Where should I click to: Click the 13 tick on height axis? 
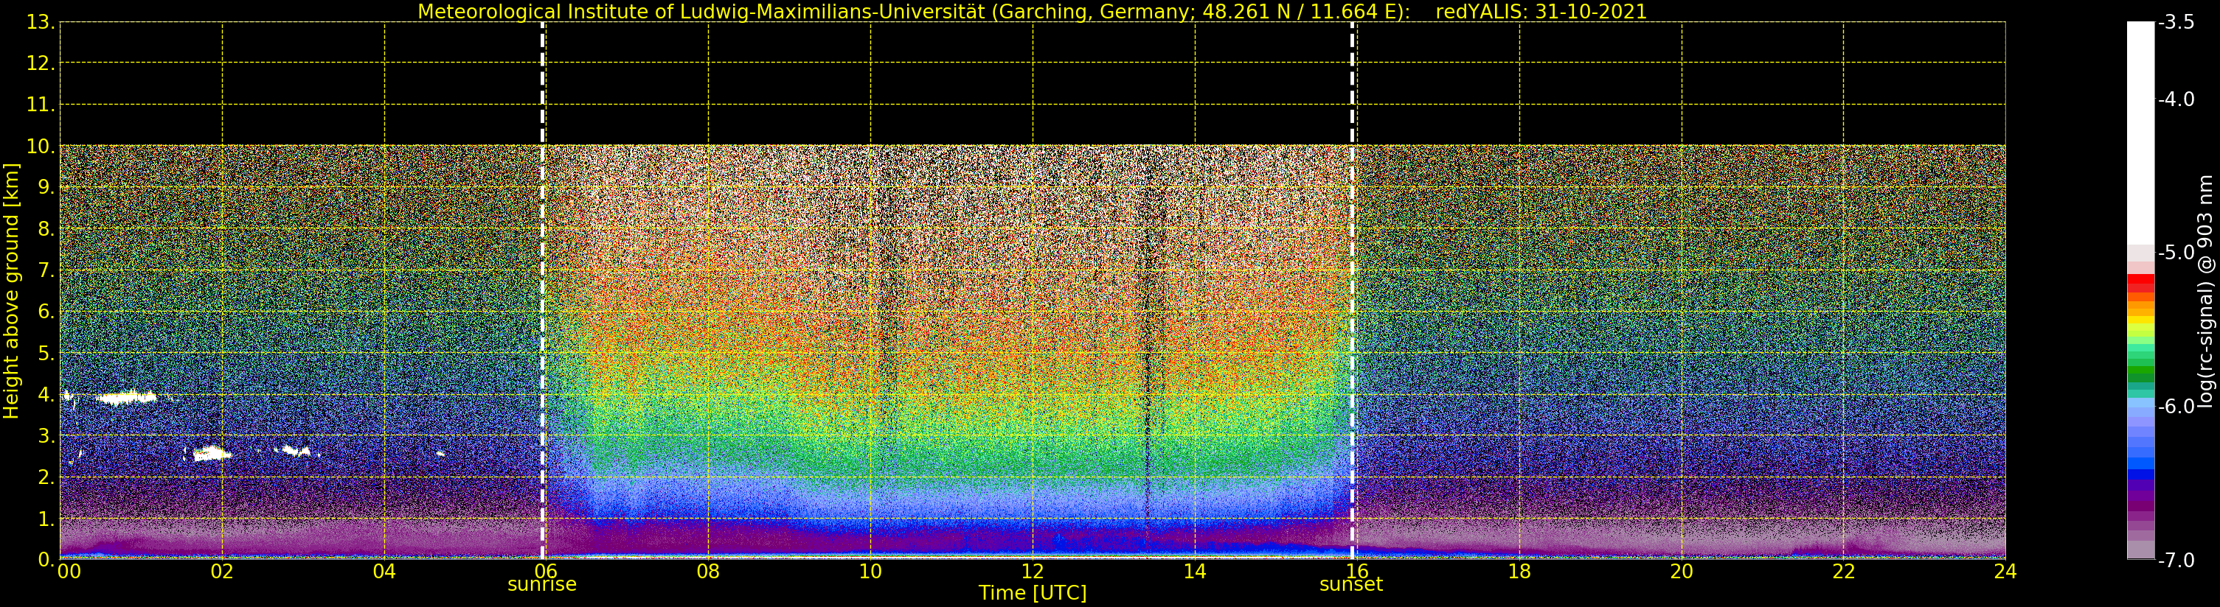(x=38, y=22)
